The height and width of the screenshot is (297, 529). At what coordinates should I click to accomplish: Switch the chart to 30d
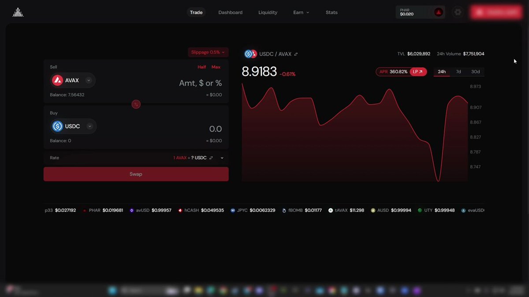coord(475,72)
